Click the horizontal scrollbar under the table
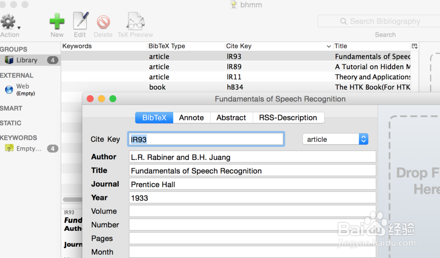 (73, 199)
